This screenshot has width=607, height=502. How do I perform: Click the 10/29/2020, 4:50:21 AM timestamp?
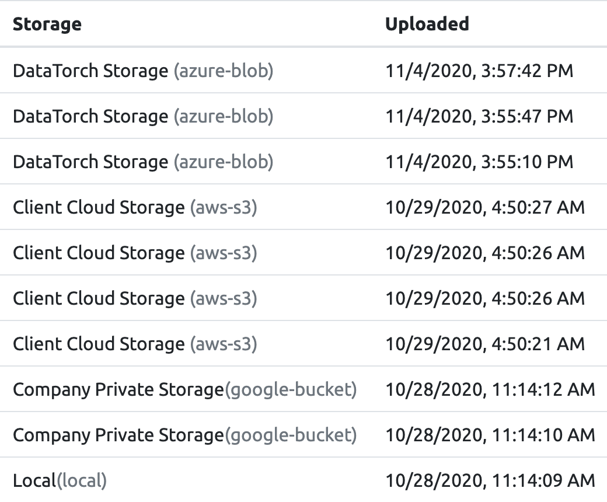coord(485,344)
